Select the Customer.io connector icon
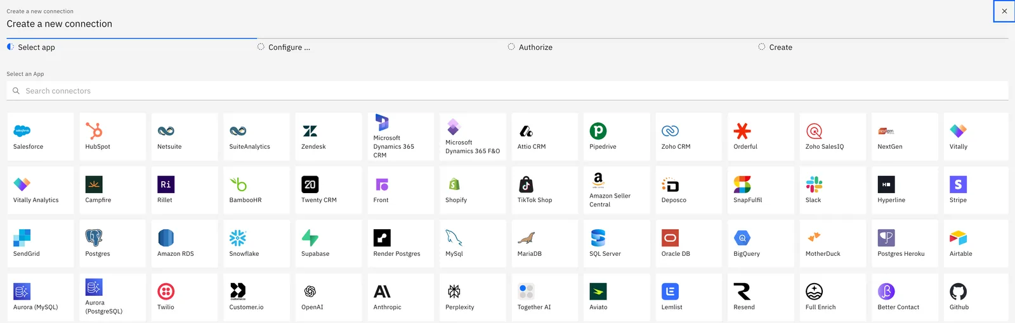 [x=238, y=291]
